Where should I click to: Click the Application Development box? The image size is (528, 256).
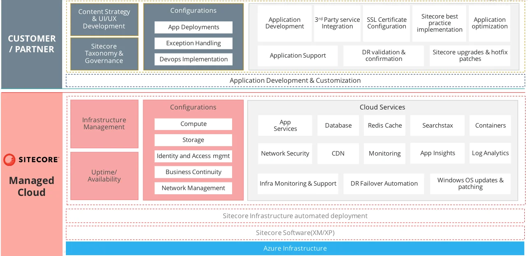coord(284,23)
